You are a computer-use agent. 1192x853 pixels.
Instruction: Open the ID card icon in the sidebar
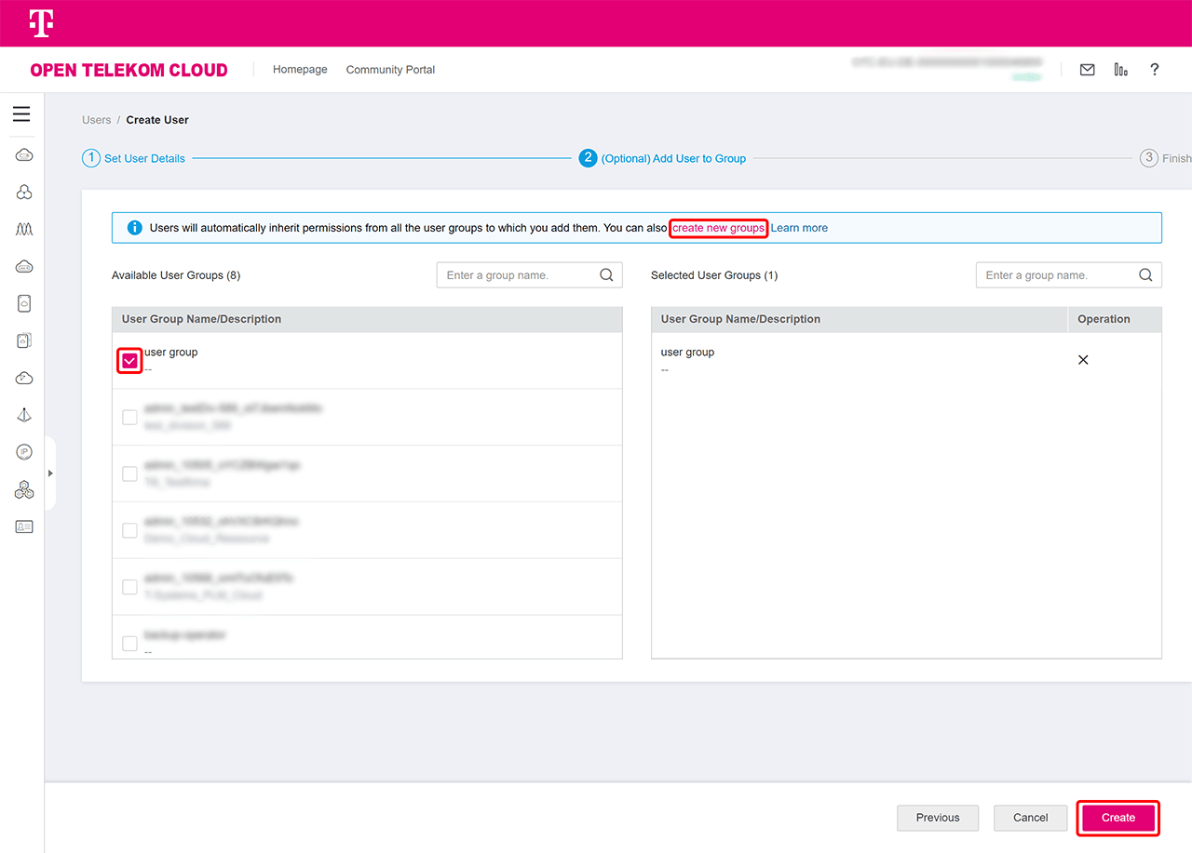24,526
